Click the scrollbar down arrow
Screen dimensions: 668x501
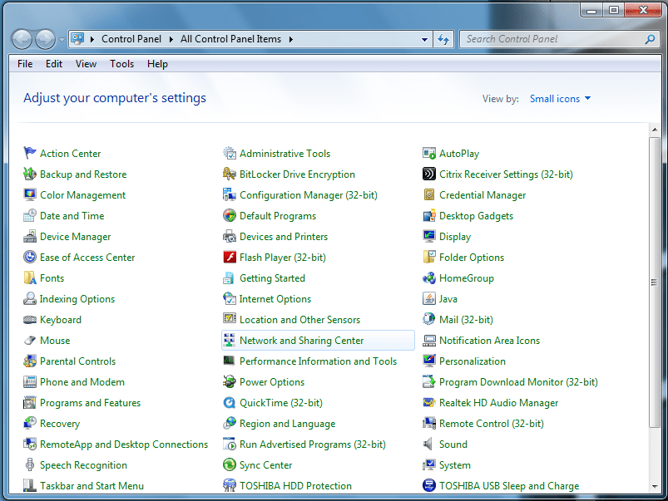tap(655, 487)
